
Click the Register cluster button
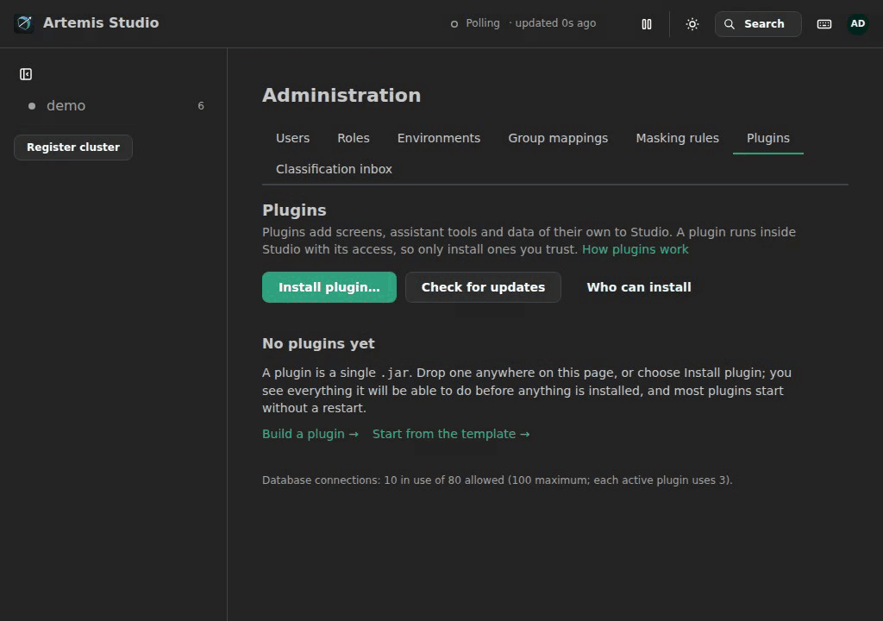[x=73, y=147]
